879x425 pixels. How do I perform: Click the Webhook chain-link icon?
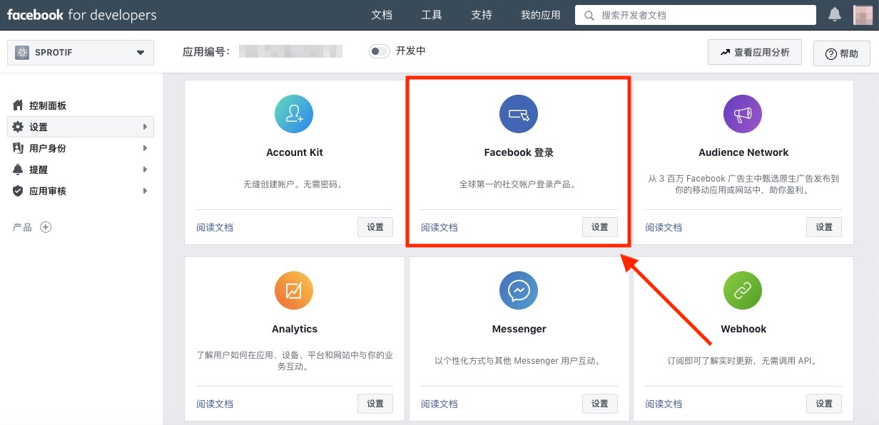pyautogui.click(x=743, y=290)
